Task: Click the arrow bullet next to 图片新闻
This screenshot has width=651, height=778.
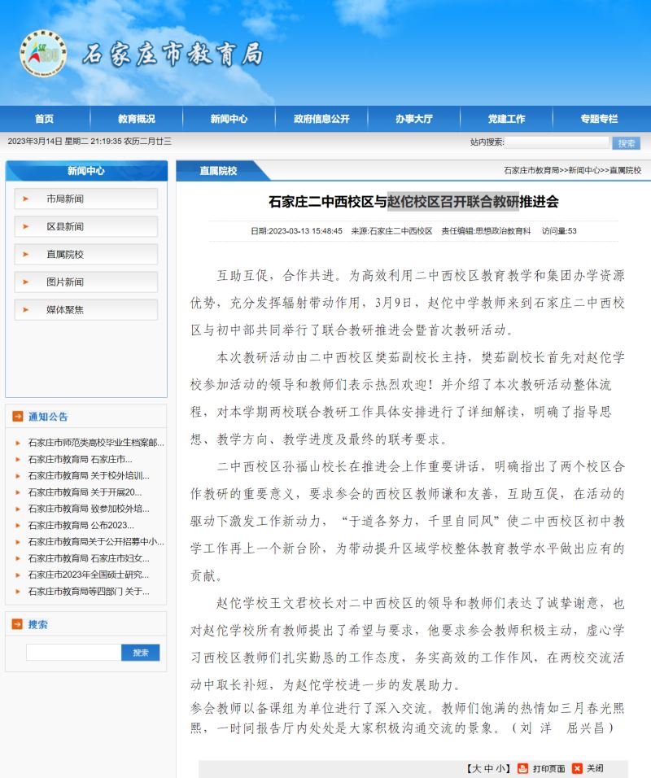Action: (x=26, y=282)
